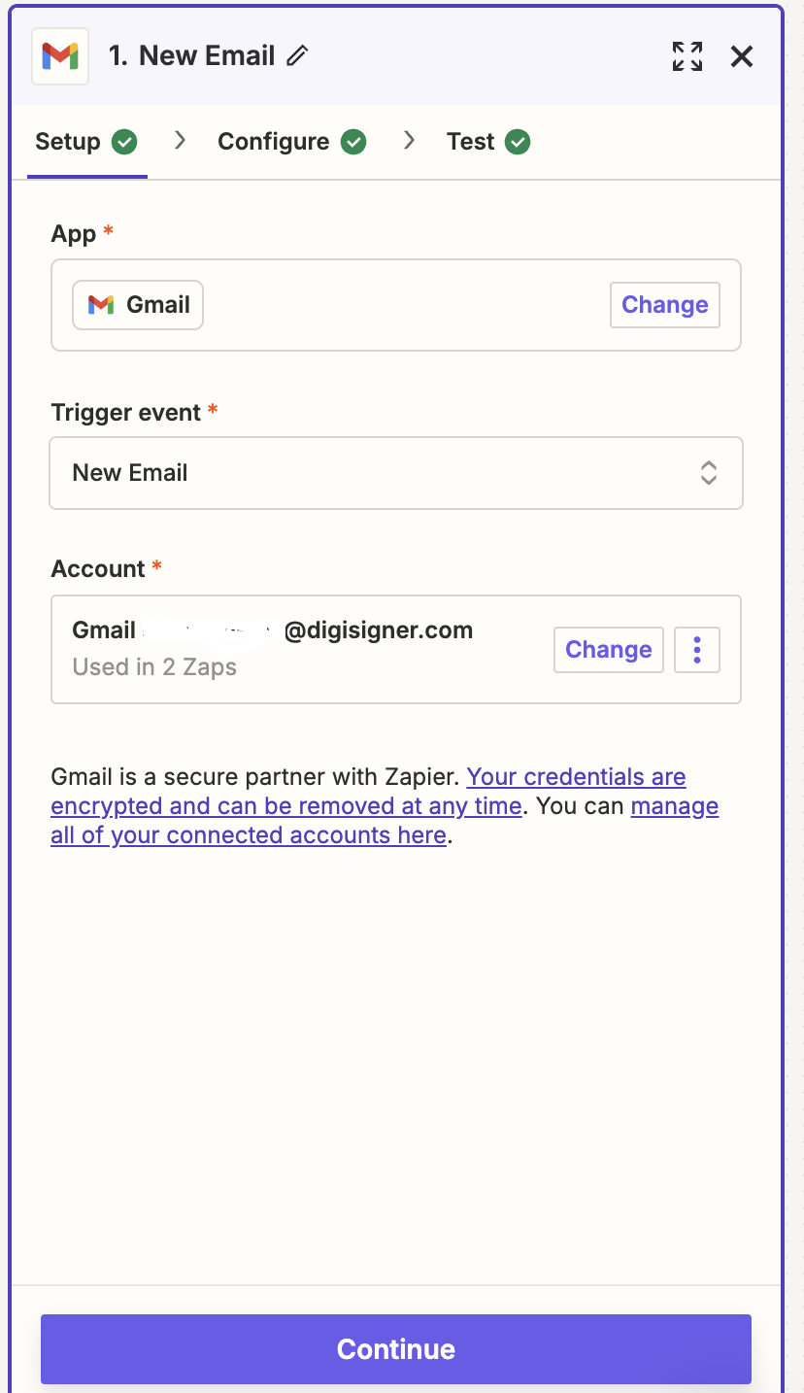Click the green checkmark next to Configure
804x1393 pixels.
coord(353,142)
